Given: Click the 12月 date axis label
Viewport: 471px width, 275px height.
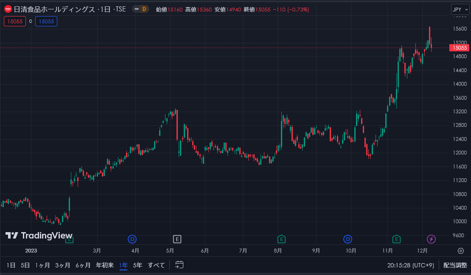Looking at the screenshot, I should [x=422, y=251].
